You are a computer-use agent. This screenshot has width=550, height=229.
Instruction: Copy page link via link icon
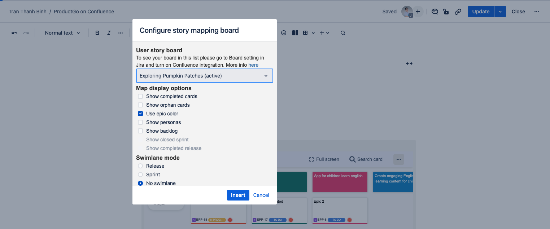click(458, 12)
